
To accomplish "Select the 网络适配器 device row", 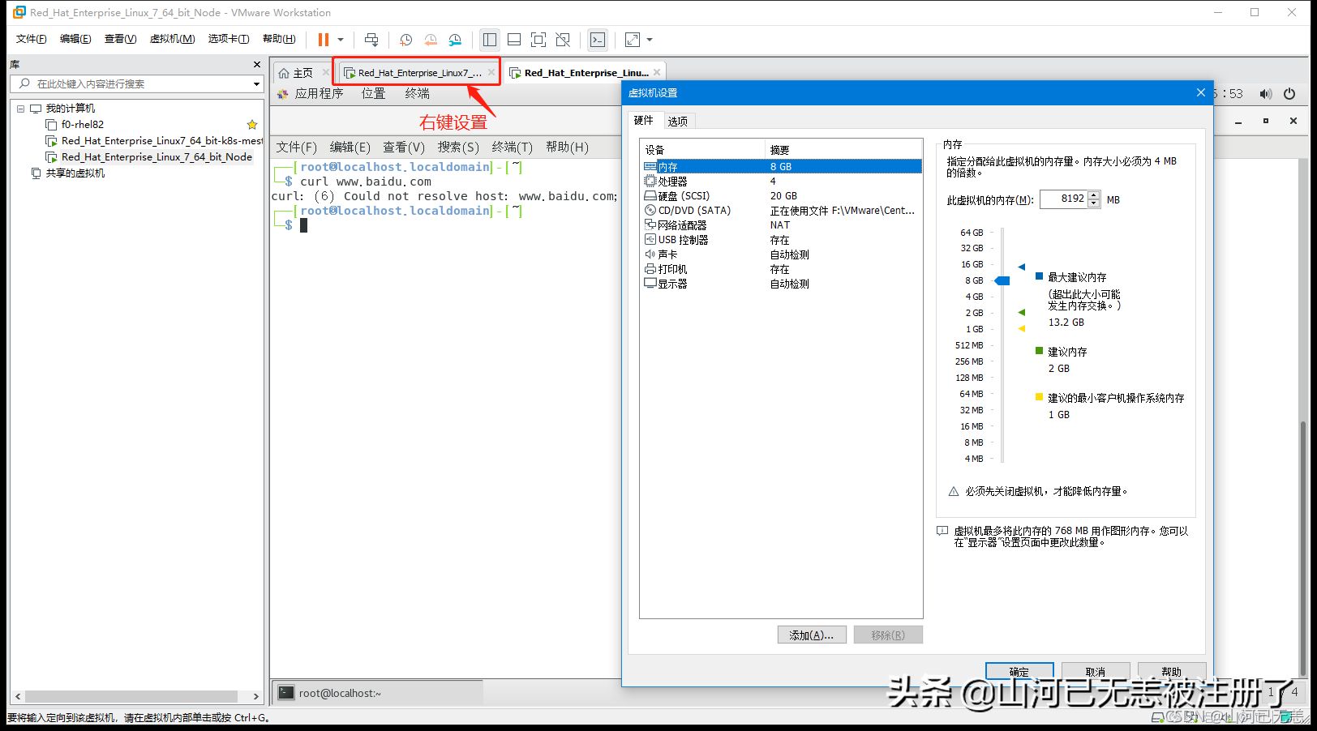I will click(x=781, y=225).
